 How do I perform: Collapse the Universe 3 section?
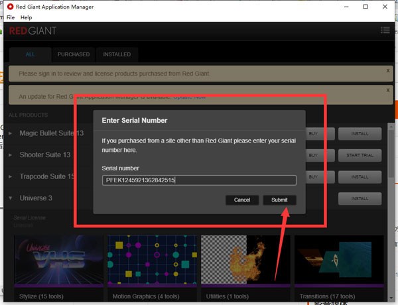tap(10, 198)
